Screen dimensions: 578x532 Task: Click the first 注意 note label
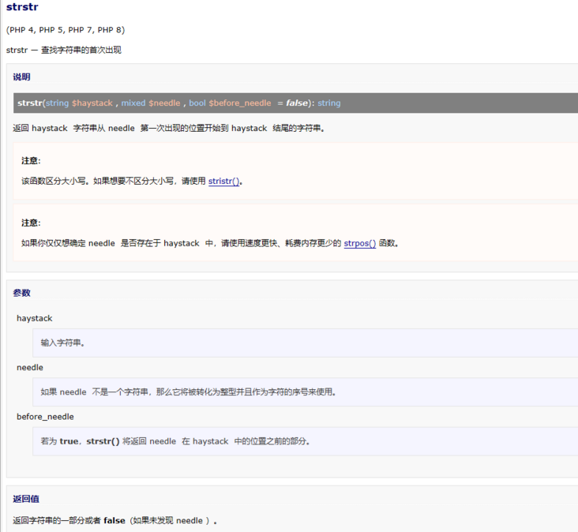(31, 161)
